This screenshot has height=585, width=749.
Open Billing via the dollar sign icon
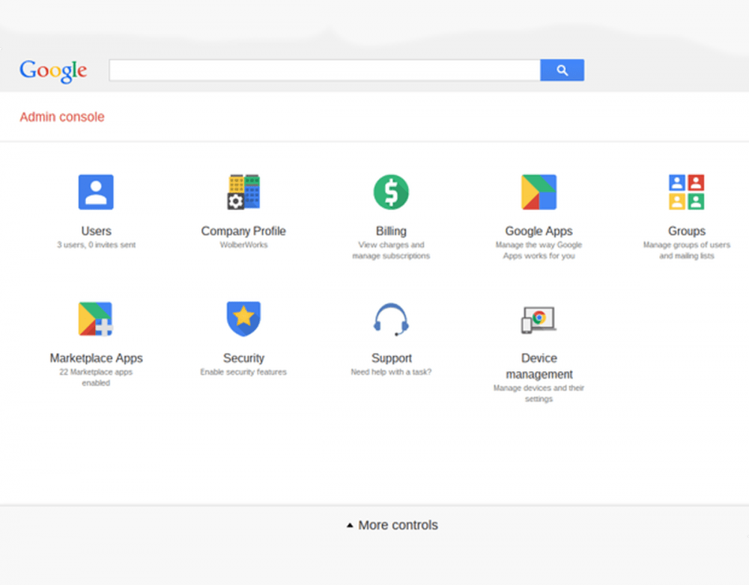(x=390, y=192)
